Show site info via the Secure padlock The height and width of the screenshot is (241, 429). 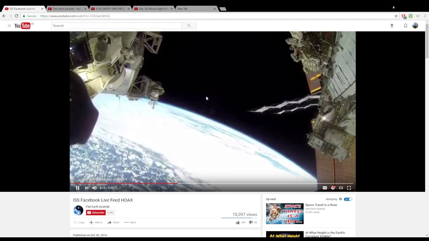click(x=29, y=16)
